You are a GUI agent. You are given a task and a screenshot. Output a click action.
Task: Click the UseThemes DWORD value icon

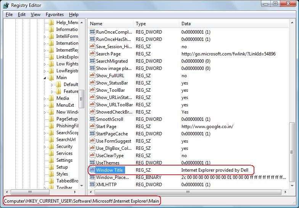pos(92,162)
